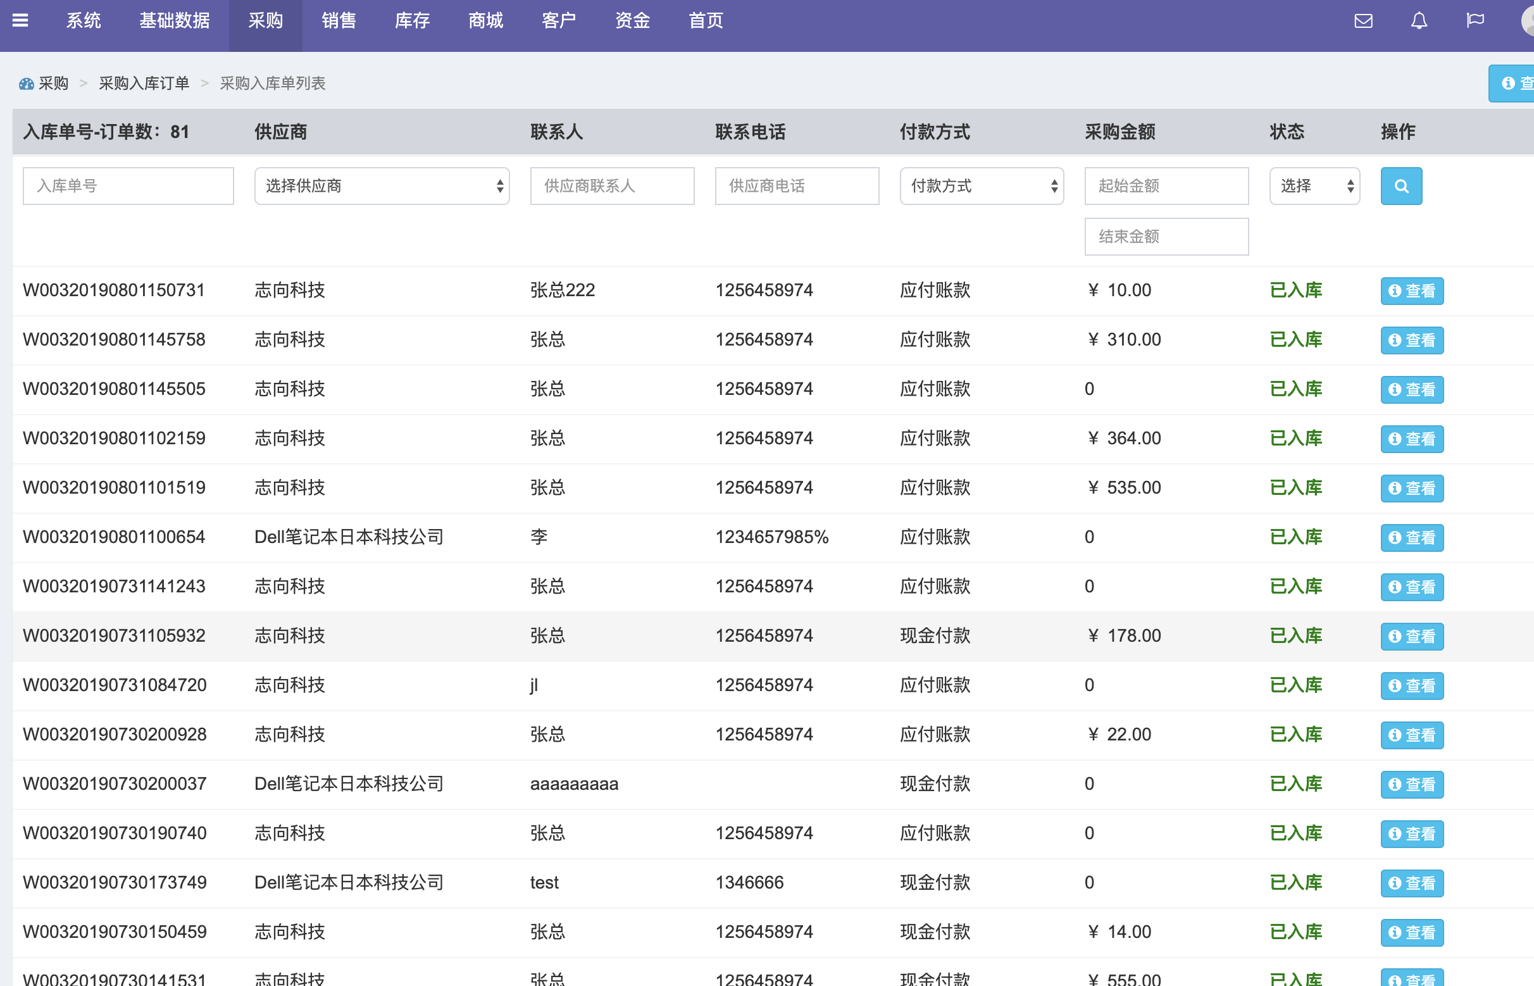View order W00320190731084720
This screenshot has width=1534, height=986.
click(1412, 686)
